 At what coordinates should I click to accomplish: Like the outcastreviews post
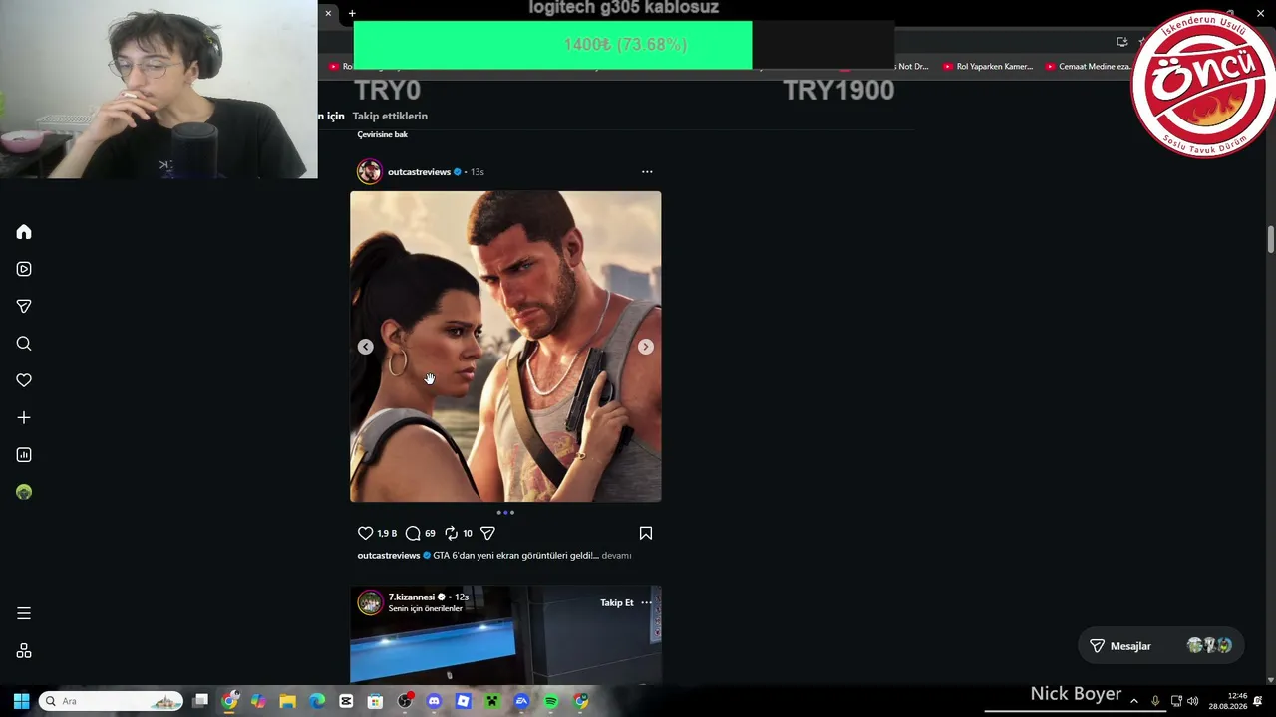coord(365,533)
